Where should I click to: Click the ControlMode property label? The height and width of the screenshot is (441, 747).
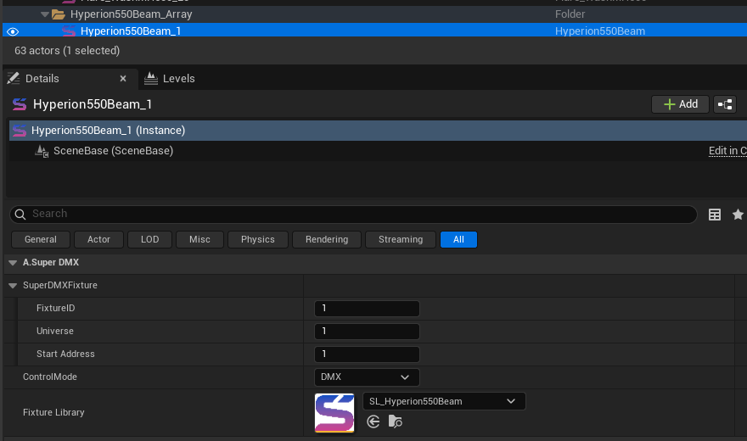tap(50, 377)
